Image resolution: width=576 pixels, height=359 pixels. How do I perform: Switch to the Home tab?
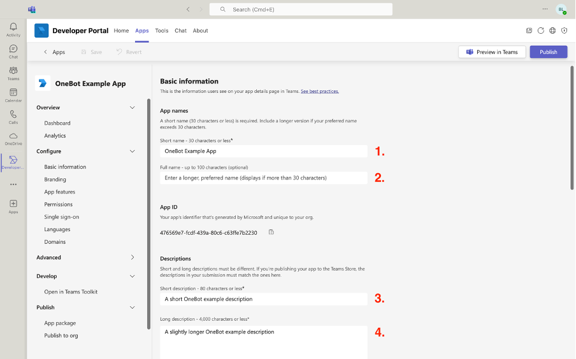coord(121,31)
